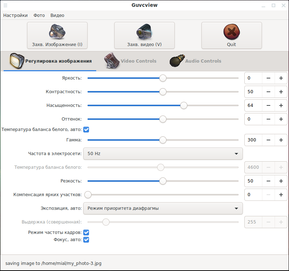Viewport: 289px width, 271px height.
Task: Toggle the frame rate mode checkbox
Action: 86,232
